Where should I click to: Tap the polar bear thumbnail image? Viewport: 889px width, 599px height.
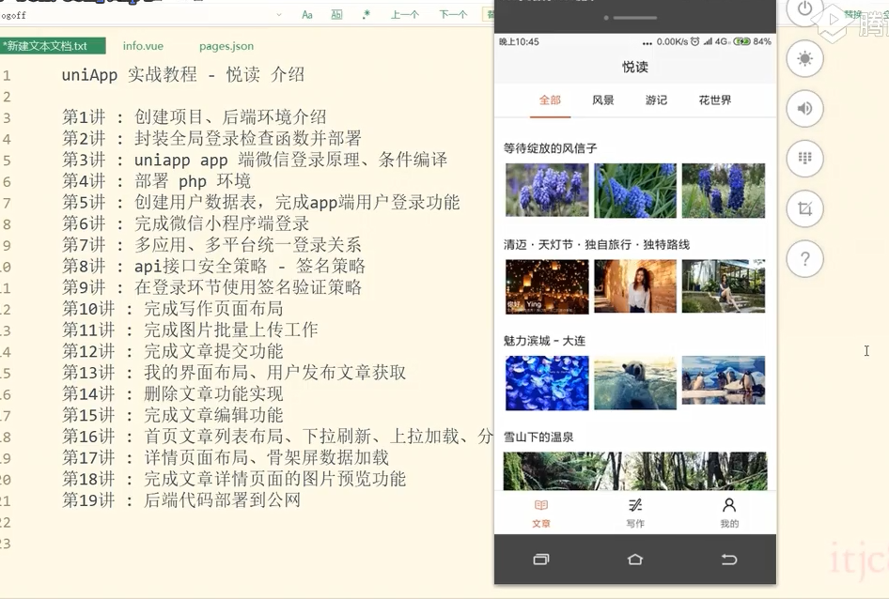point(634,382)
